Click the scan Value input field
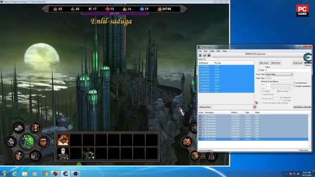The height and width of the screenshot is (177, 315). tap(288, 70)
